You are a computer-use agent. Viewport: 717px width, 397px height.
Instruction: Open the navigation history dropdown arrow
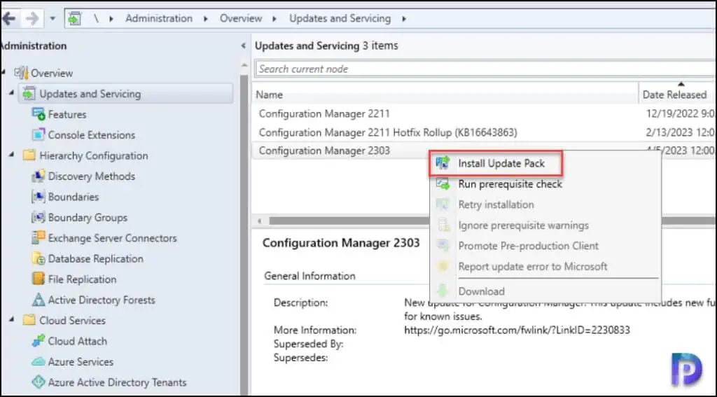click(x=52, y=19)
